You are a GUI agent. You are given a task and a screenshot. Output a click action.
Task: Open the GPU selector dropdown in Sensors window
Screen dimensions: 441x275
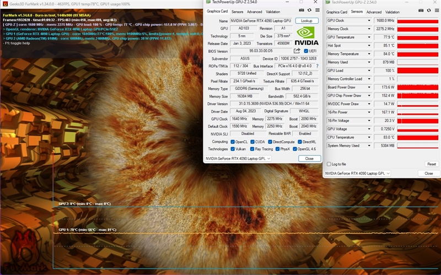(x=357, y=173)
